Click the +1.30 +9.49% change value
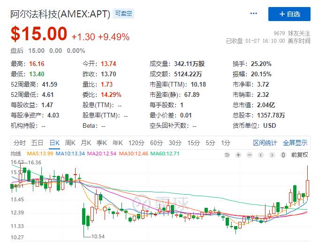319x242 pixels. point(100,37)
